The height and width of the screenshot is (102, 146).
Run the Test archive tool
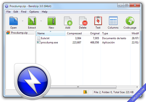tap(98, 21)
